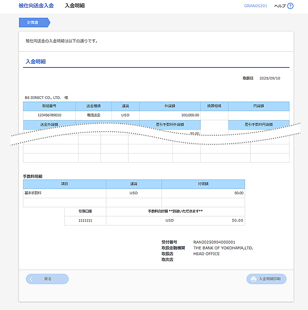Click the 50.00 value in 基本手数料 row
This screenshot has height=310, width=308.
tap(239, 193)
